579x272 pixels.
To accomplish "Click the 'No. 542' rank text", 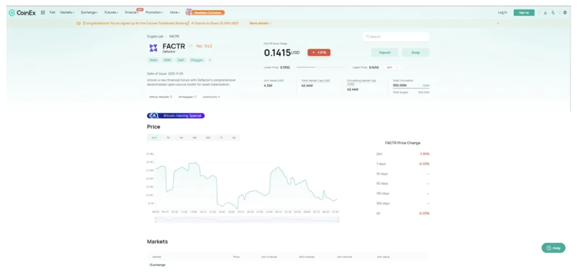I will pyautogui.click(x=204, y=46).
